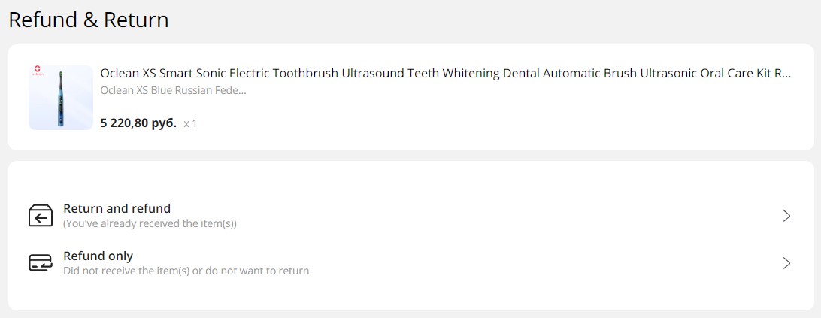Click the Refund & Return page heading
This screenshot has height=318, width=821.
tap(89, 20)
